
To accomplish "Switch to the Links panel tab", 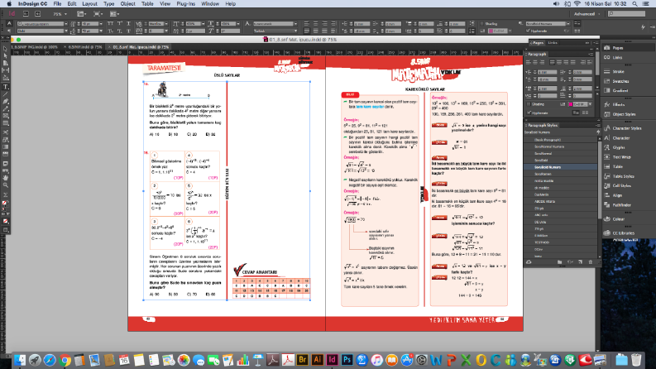I will (x=553, y=43).
